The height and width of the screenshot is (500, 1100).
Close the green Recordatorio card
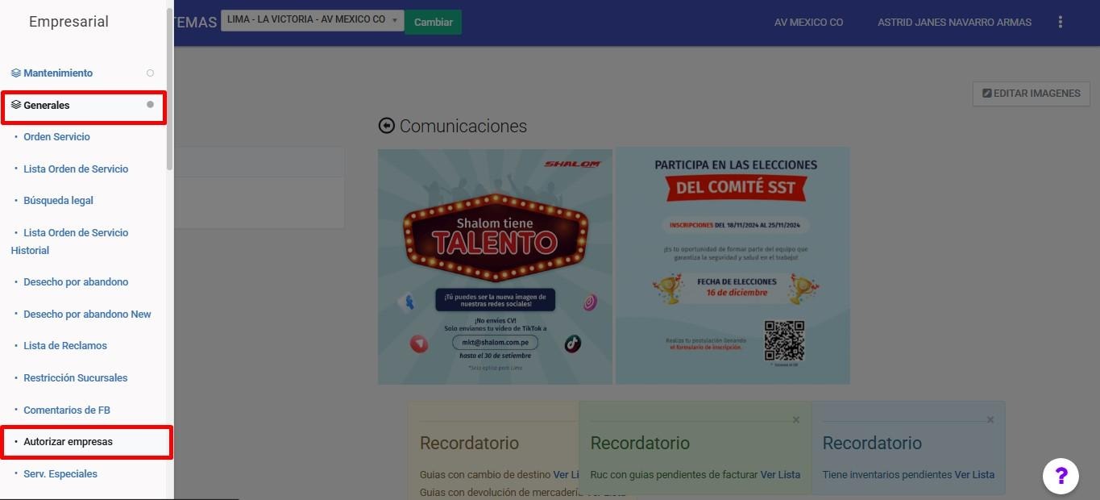tap(796, 420)
